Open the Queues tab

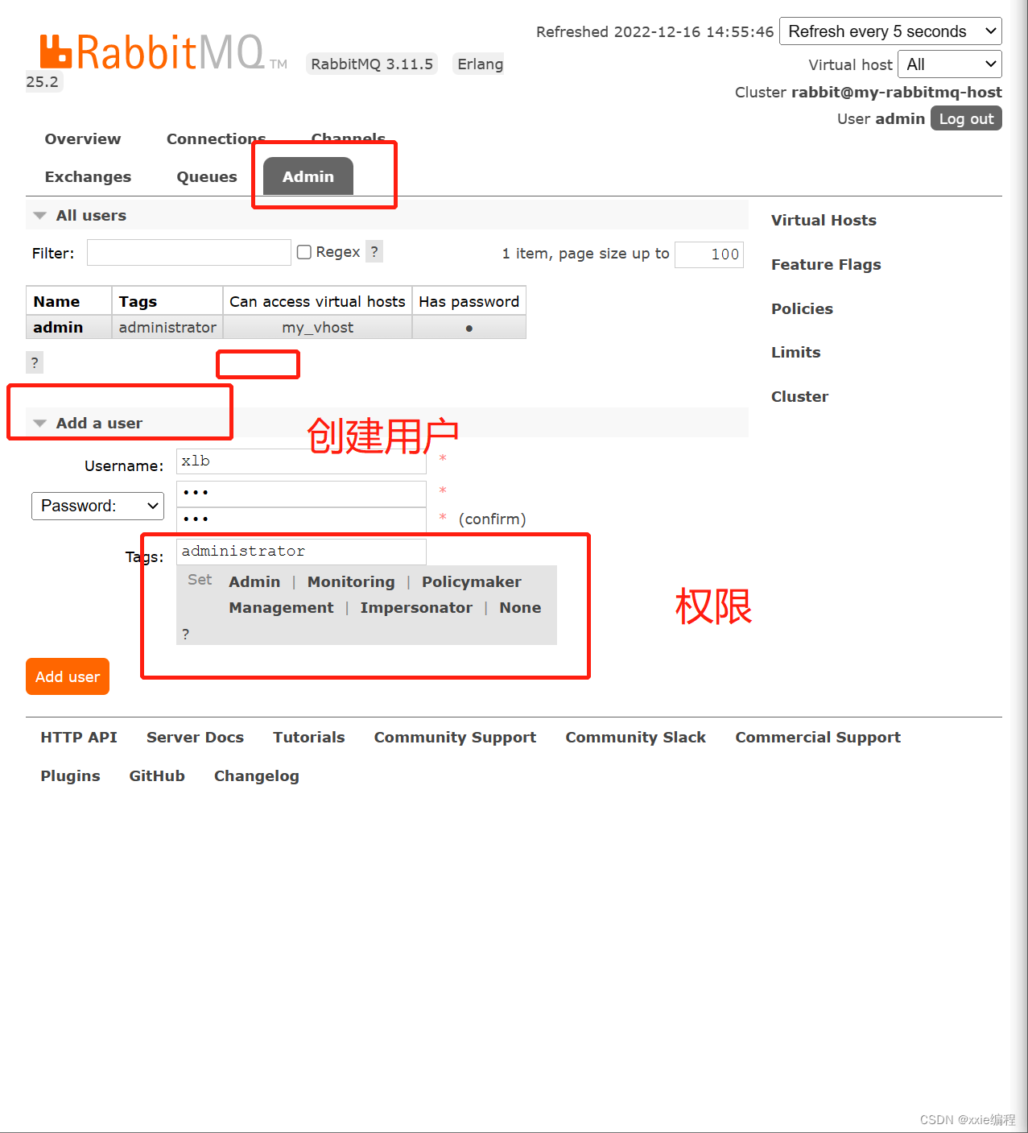pyautogui.click(x=207, y=176)
